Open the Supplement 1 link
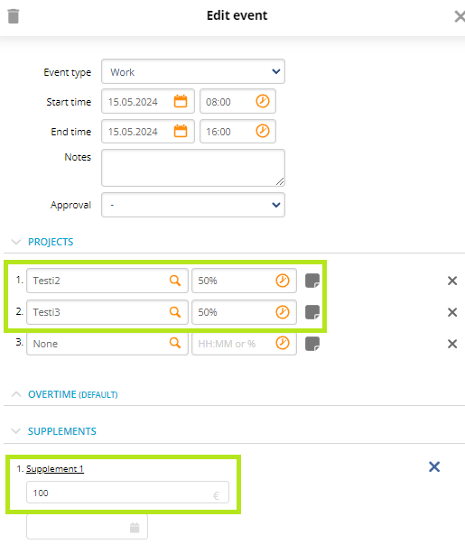The height and width of the screenshot is (544, 465). pyautogui.click(x=55, y=469)
